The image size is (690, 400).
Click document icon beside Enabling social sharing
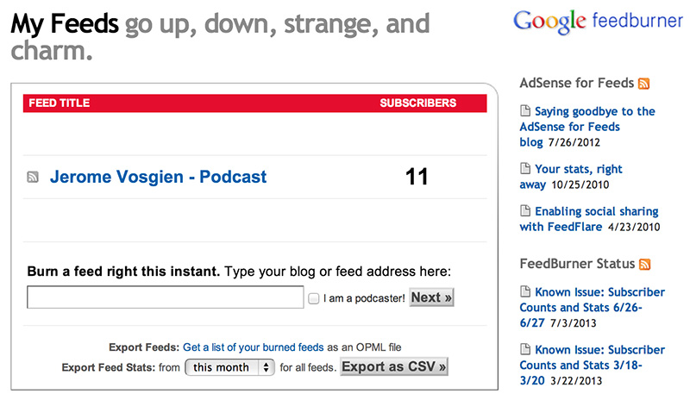525,210
